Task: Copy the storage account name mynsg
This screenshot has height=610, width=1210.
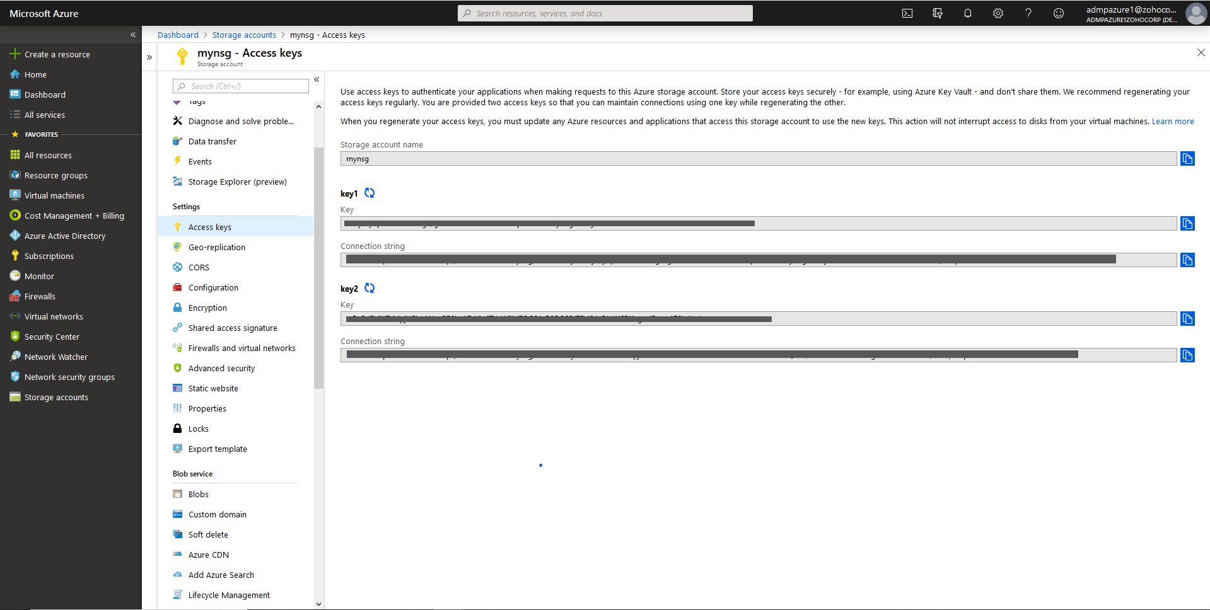Action: pos(1187,159)
